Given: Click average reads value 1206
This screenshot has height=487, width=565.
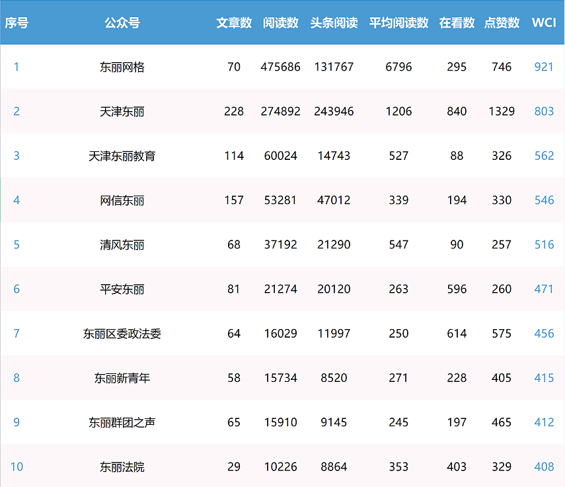Looking at the screenshot, I should [x=398, y=111].
